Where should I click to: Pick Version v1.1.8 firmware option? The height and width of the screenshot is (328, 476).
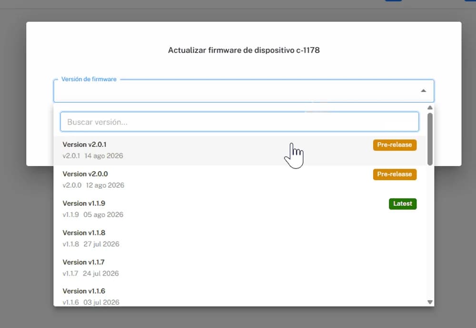click(x=240, y=239)
